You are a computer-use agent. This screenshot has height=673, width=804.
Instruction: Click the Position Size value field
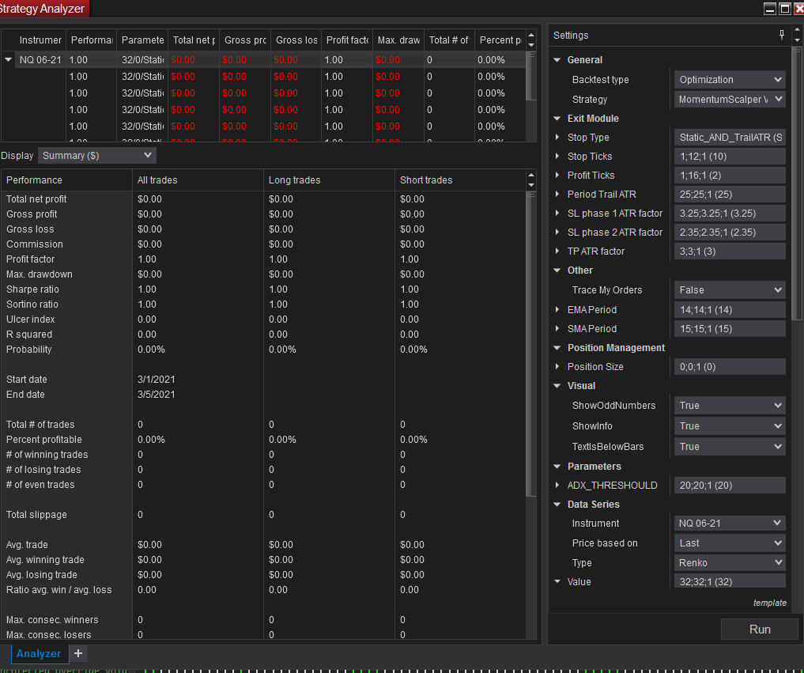(x=730, y=367)
